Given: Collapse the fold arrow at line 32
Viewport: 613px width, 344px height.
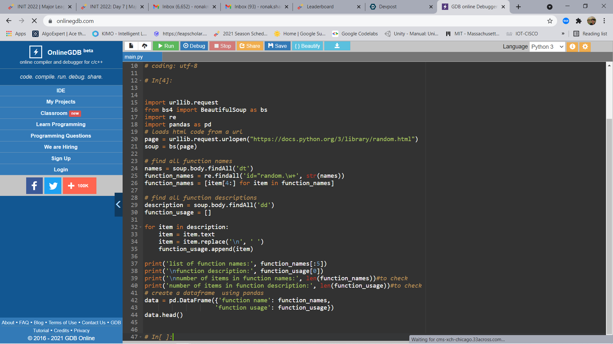Looking at the screenshot, I should coord(140,227).
